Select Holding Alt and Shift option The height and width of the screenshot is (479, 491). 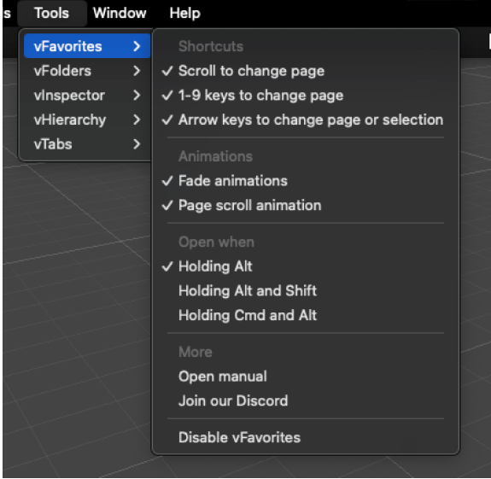click(x=306, y=290)
